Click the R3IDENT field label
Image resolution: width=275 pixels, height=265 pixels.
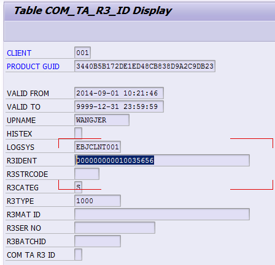pyautogui.click(x=21, y=161)
